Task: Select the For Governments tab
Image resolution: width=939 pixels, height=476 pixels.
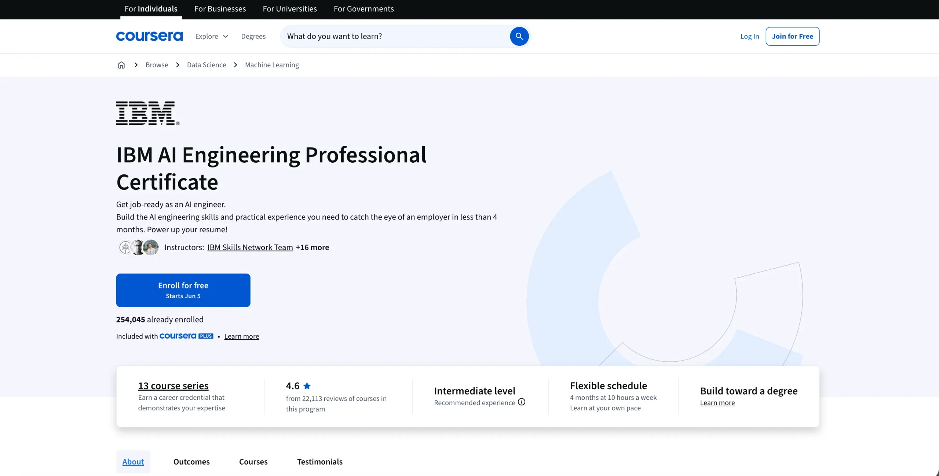Action: pyautogui.click(x=364, y=9)
